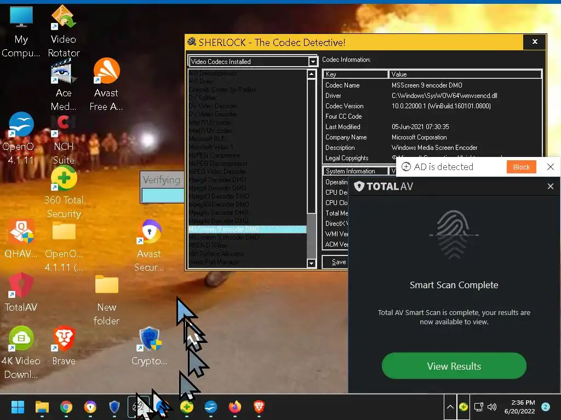
Task: Open volume control in system tray
Action: tap(493, 407)
